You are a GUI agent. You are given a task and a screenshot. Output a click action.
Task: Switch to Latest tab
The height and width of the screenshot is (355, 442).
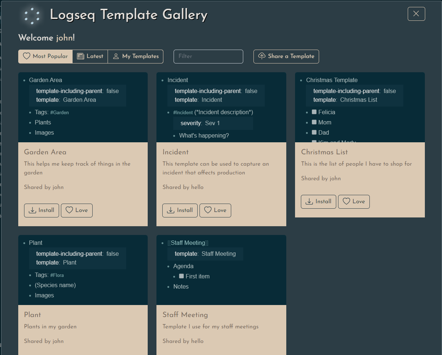[x=90, y=57]
